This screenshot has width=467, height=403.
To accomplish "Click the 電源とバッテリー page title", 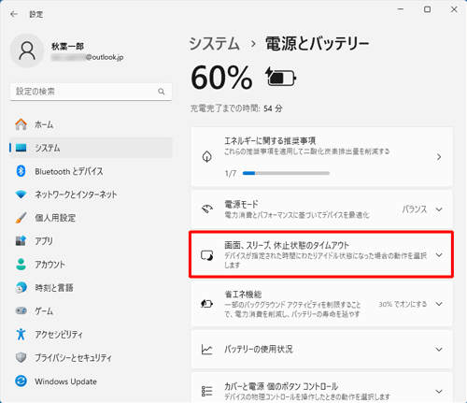I will 318,43.
